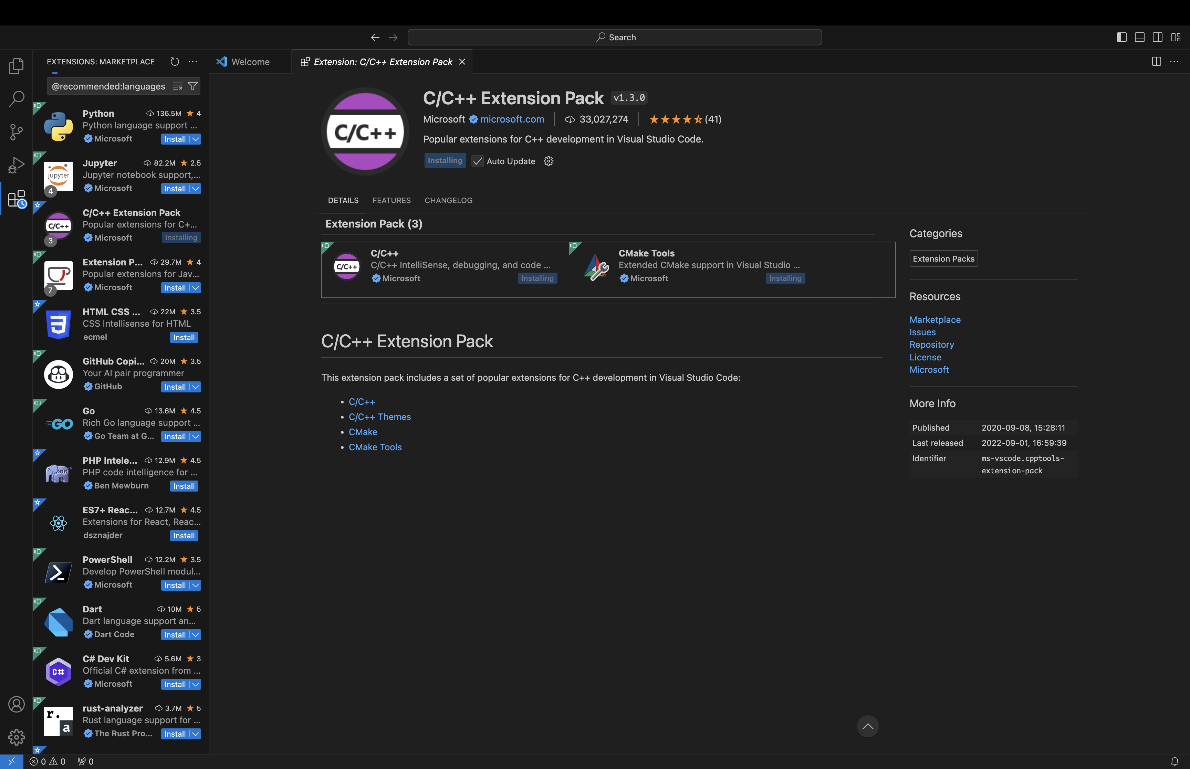
Task: Refresh the extensions marketplace list
Action: 175,61
